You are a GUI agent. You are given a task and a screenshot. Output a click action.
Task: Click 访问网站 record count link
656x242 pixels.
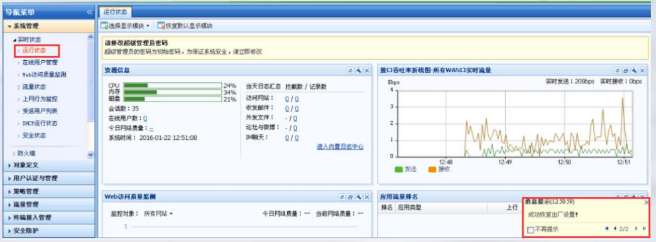tap(296, 99)
